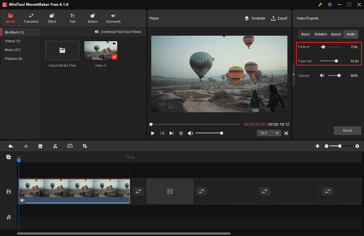364x236 pixels.
Task: Click the timeline horizontal scrollbar
Action: click(124, 233)
